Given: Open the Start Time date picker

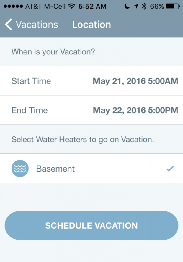Looking at the screenshot, I should [91, 81].
